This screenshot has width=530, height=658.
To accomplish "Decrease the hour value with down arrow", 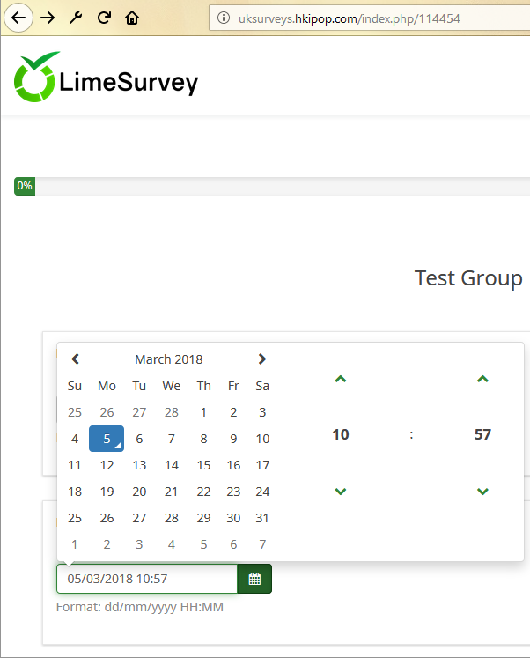I will click(x=341, y=491).
